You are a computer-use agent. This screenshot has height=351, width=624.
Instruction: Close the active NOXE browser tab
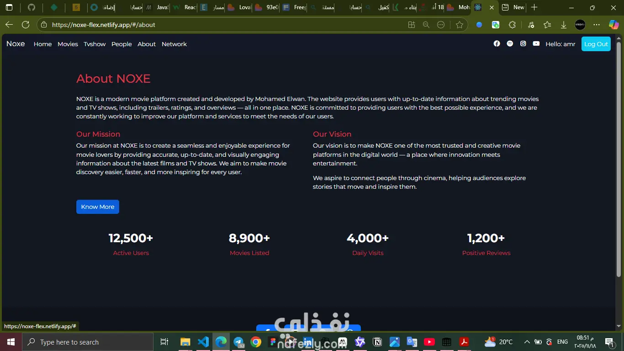pyautogui.click(x=492, y=7)
